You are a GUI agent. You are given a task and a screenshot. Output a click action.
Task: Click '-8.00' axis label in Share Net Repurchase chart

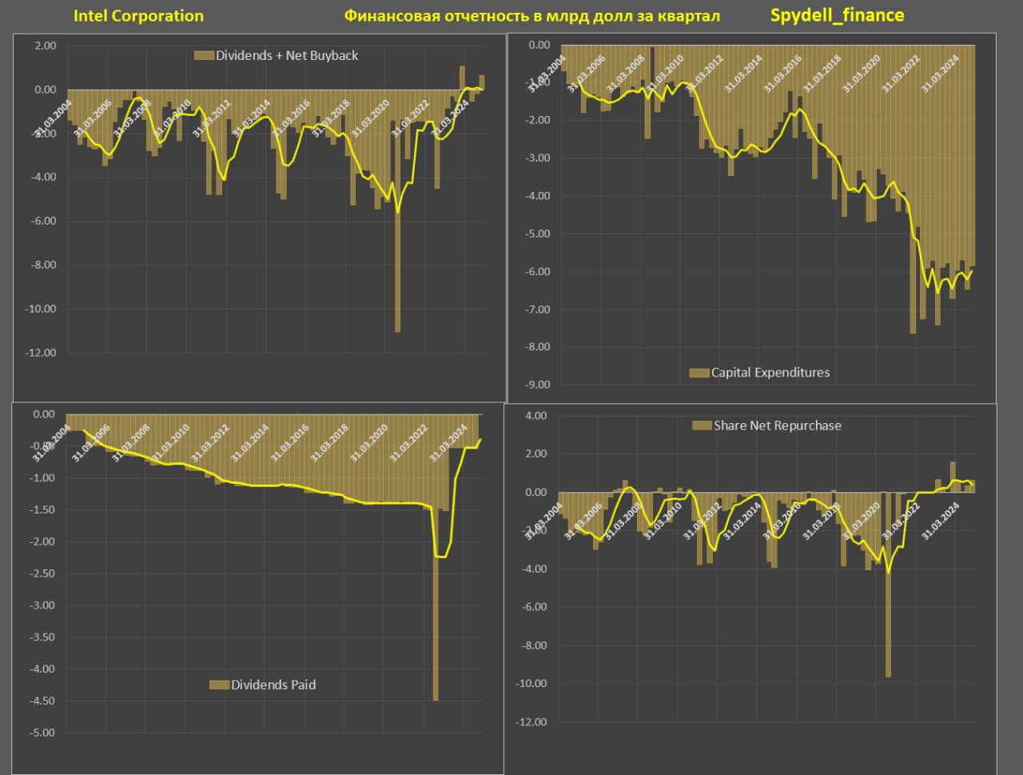535,645
